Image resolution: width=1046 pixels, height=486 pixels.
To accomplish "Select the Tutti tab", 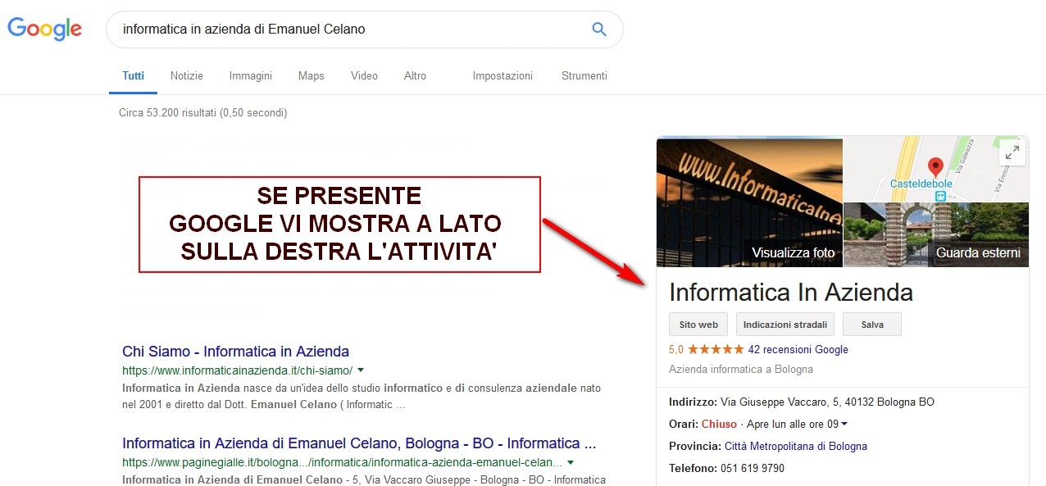I will (133, 76).
